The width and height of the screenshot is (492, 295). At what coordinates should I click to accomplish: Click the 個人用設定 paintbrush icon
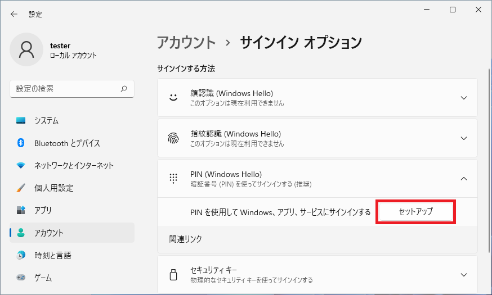pos(21,188)
